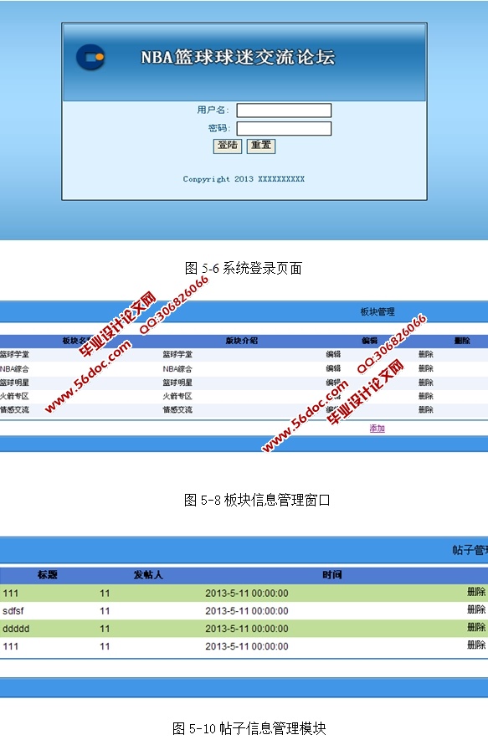Click 删除 in the 篮球学堂 row

click(426, 354)
